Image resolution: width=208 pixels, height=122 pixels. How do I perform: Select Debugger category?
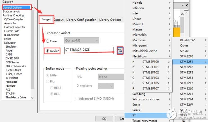coord(10,43)
